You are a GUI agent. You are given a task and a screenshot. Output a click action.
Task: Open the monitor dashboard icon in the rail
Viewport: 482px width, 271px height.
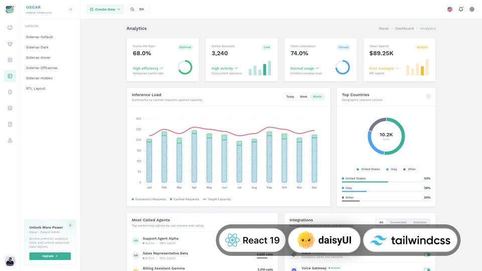point(10,28)
